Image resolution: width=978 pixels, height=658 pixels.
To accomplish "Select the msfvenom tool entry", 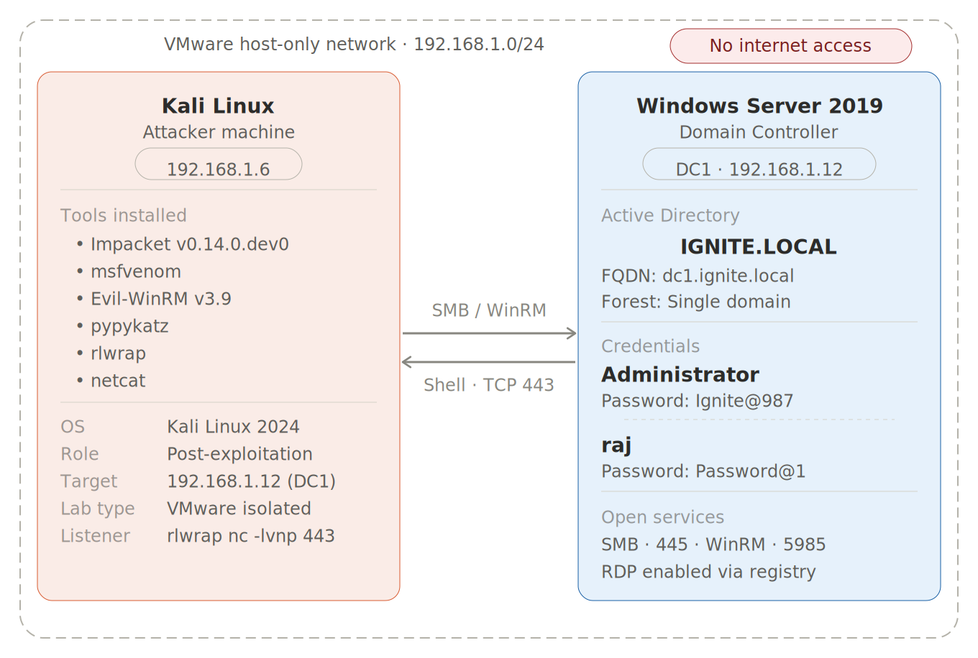I will point(129,272).
